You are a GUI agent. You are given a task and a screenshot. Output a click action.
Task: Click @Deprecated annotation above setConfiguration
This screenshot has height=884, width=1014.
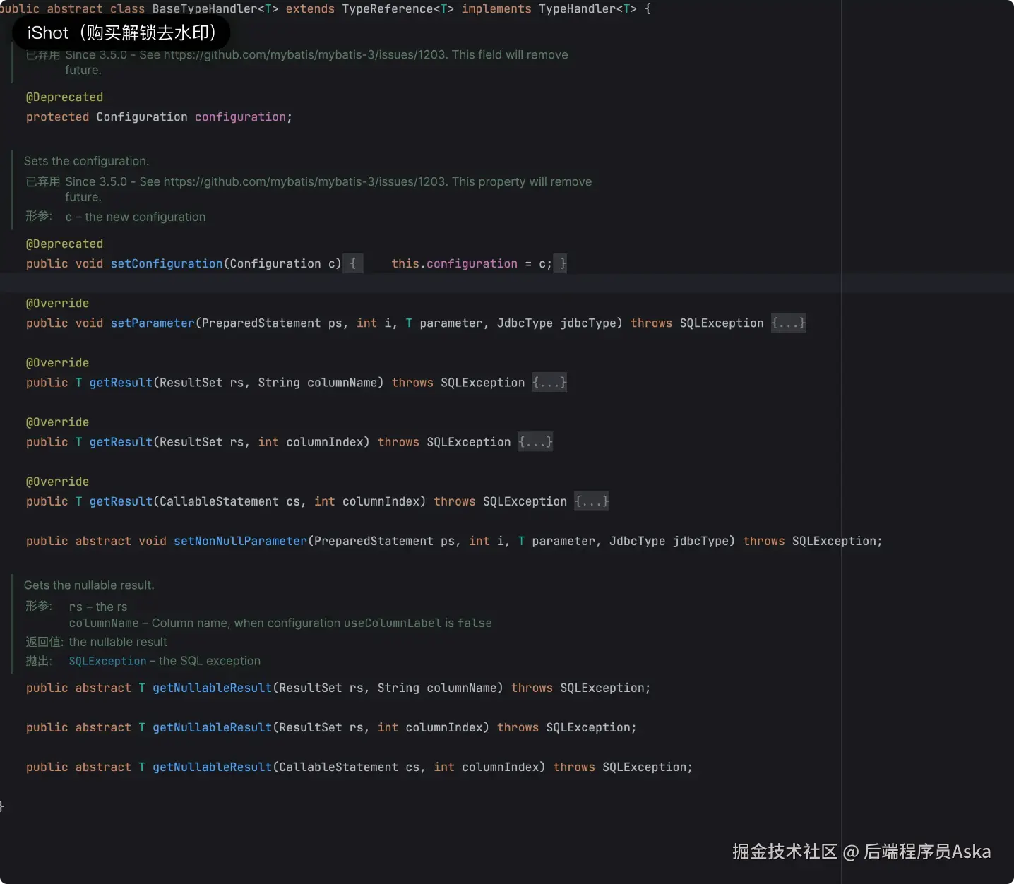pos(64,244)
